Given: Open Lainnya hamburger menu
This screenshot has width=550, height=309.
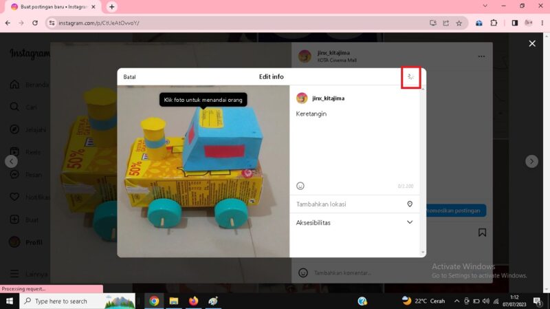Looking at the screenshot, I should [x=29, y=273].
